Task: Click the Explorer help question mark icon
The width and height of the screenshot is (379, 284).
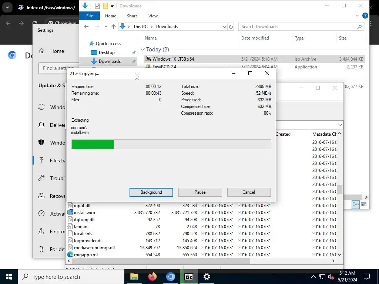Action: point(365,16)
